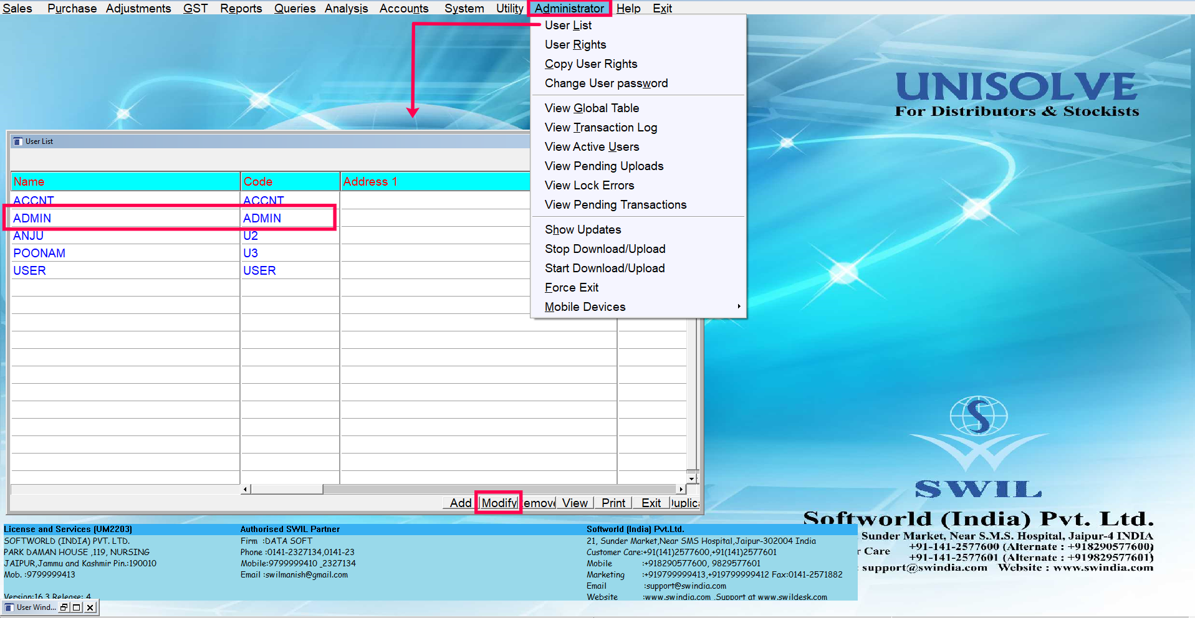Screen dimensions: 1195x618
Task: Click the Duplicate button
Action: point(685,503)
